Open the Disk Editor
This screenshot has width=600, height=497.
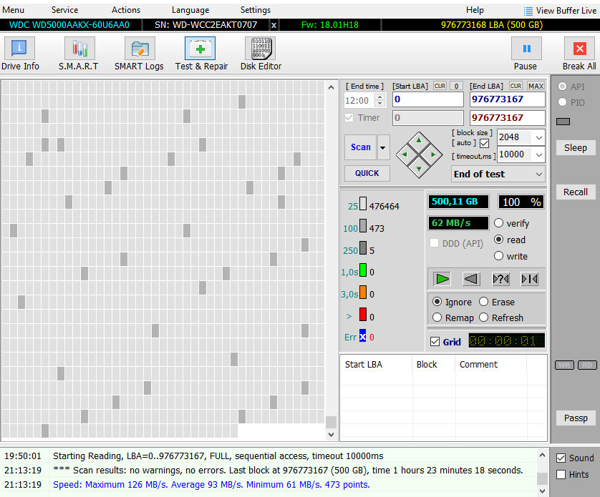(x=260, y=49)
